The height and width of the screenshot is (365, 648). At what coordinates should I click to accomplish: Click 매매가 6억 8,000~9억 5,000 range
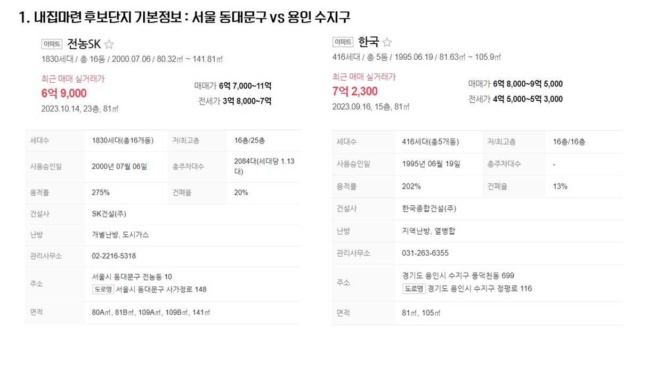(x=515, y=84)
